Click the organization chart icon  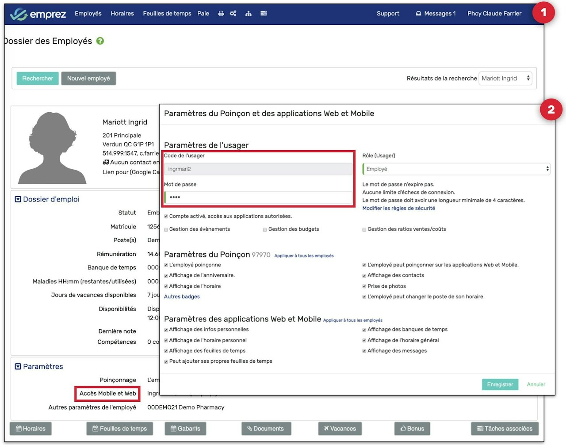249,14
